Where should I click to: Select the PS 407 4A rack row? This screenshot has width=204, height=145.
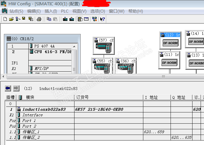39,46
